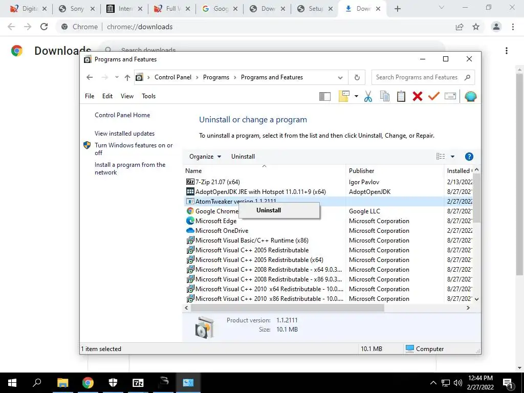Open the Edit menu
This screenshot has width=524, height=393.
coord(107,96)
